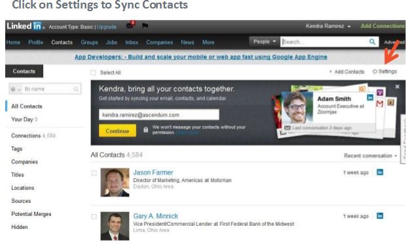Select Connections 4,584 in sidebar

coord(33,136)
